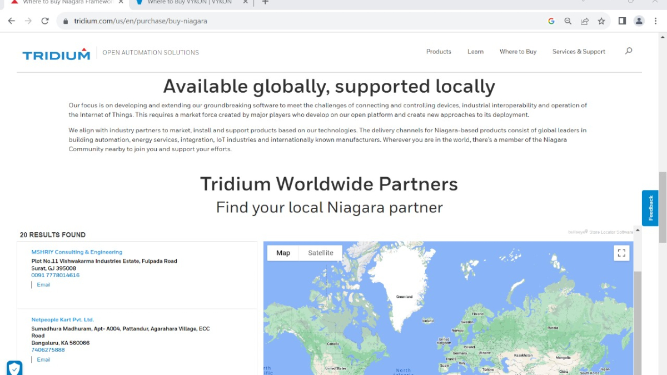Switch to the Where to Buy VYKON tab
The width and height of the screenshot is (667, 375).
pyautogui.click(x=189, y=2)
